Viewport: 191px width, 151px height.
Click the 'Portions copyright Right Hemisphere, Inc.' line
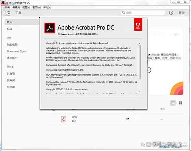click(65, 70)
